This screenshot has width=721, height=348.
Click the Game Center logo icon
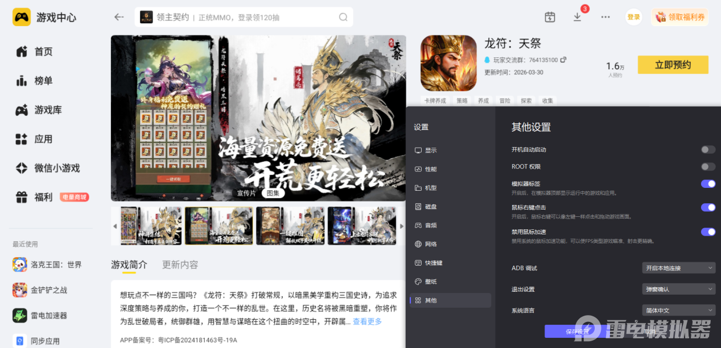pyautogui.click(x=22, y=17)
